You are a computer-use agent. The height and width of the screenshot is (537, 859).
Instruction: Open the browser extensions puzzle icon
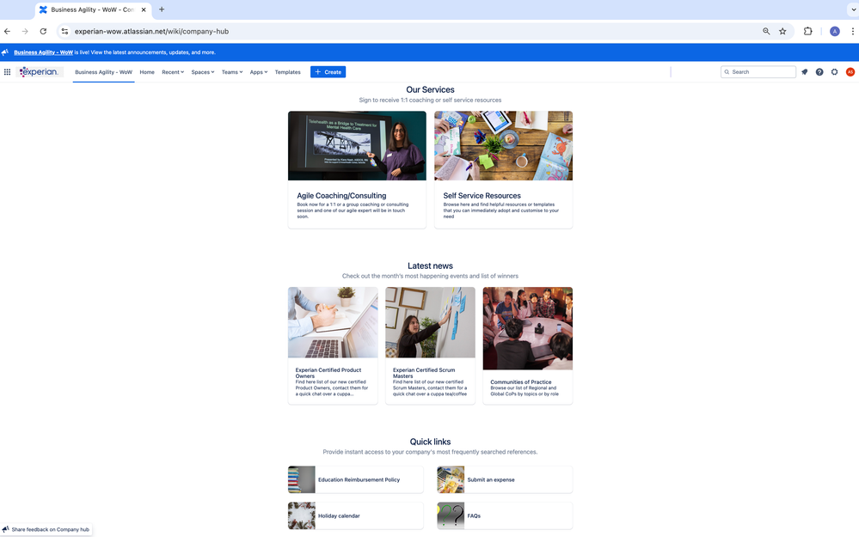coord(807,31)
